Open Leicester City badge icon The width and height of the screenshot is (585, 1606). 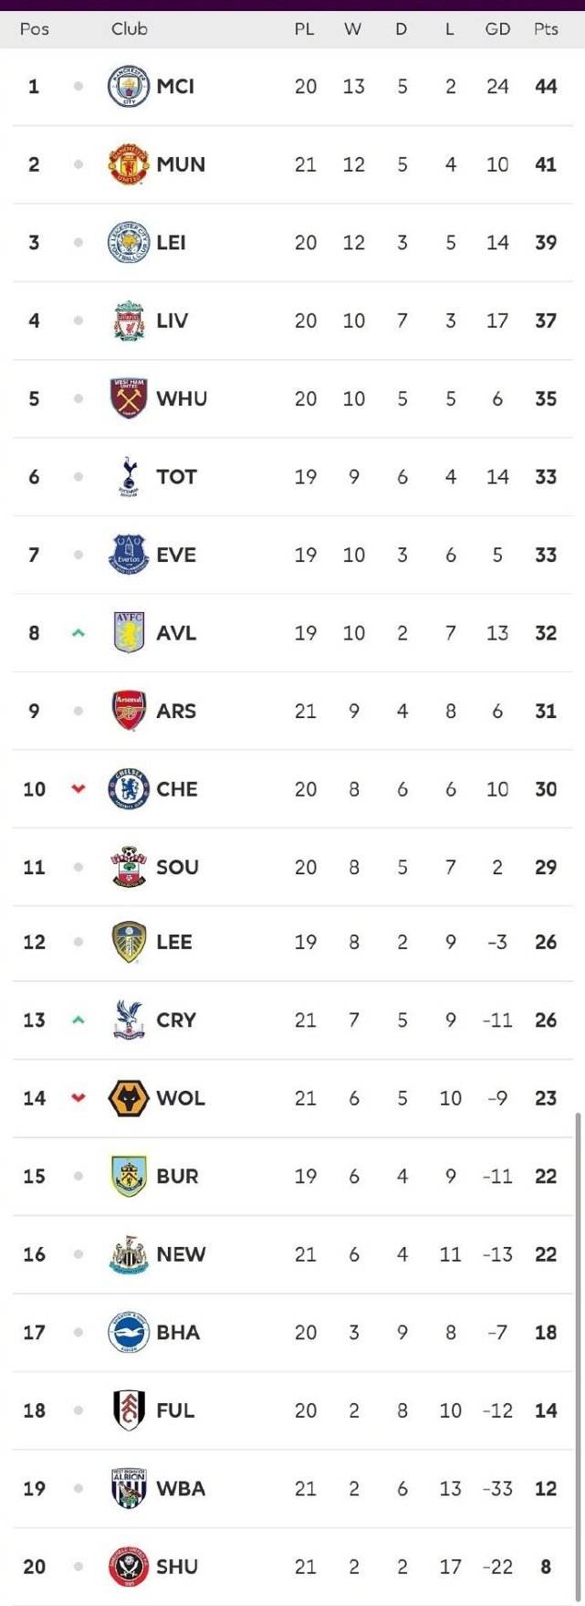pyautogui.click(x=129, y=243)
